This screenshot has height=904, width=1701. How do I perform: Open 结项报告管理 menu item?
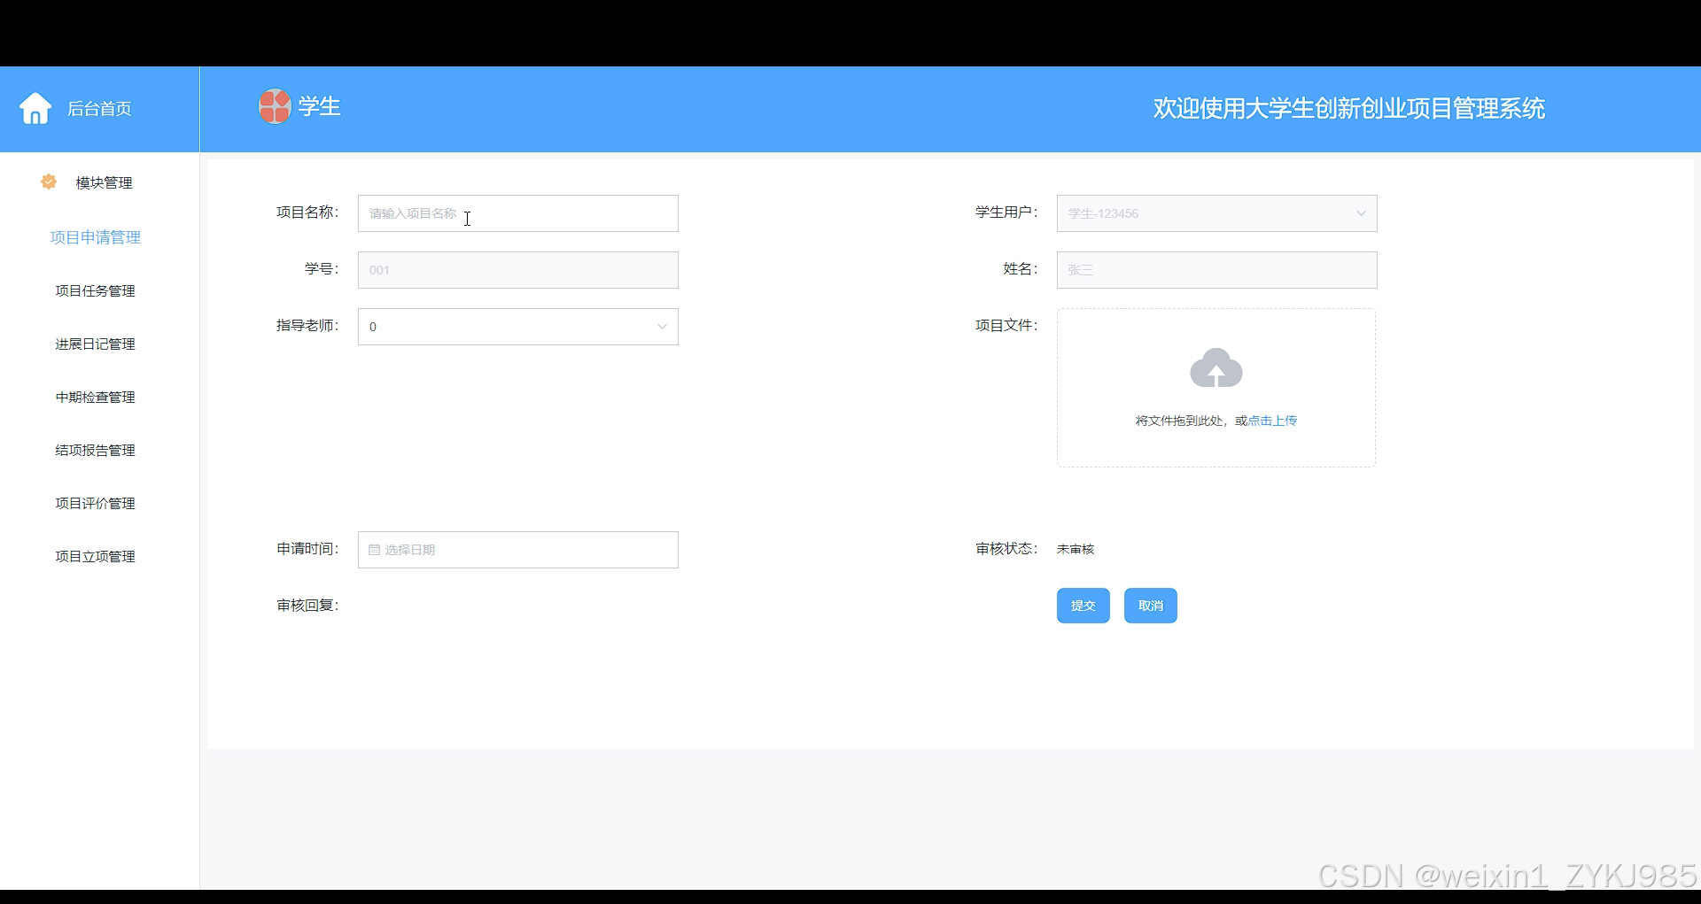tap(96, 450)
